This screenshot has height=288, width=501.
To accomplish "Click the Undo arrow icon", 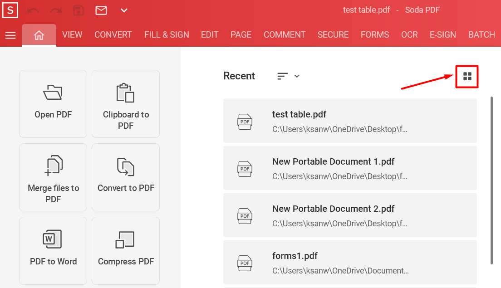I will [x=33, y=10].
